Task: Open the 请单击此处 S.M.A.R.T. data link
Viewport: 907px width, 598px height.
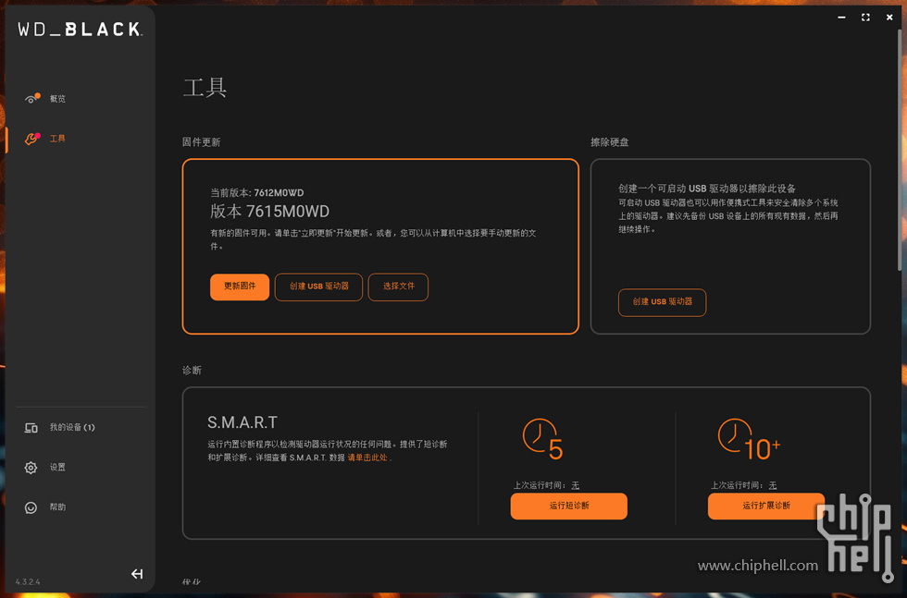Action: pos(368,458)
